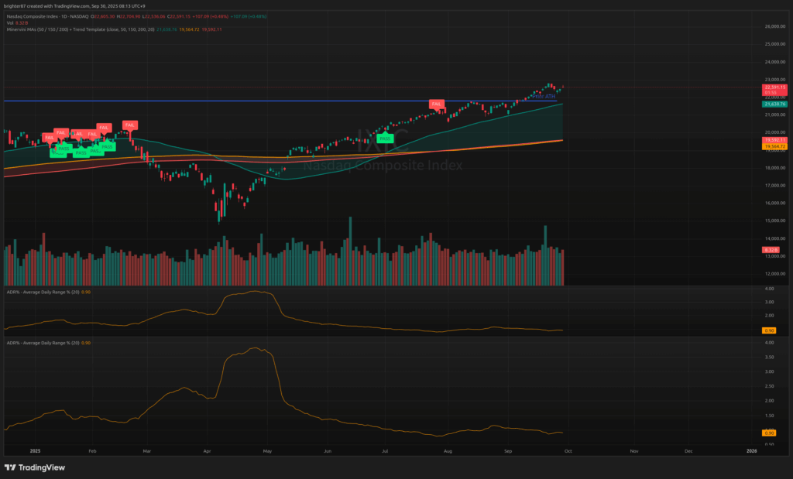Viewport: 793px width, 479px height.
Task: Click the Aug label on time axis
Action: point(448,450)
